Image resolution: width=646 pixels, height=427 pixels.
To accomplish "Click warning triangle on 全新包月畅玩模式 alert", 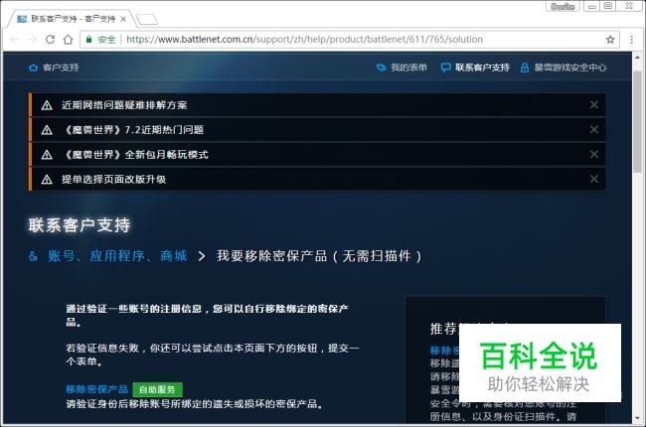I will click(47, 155).
